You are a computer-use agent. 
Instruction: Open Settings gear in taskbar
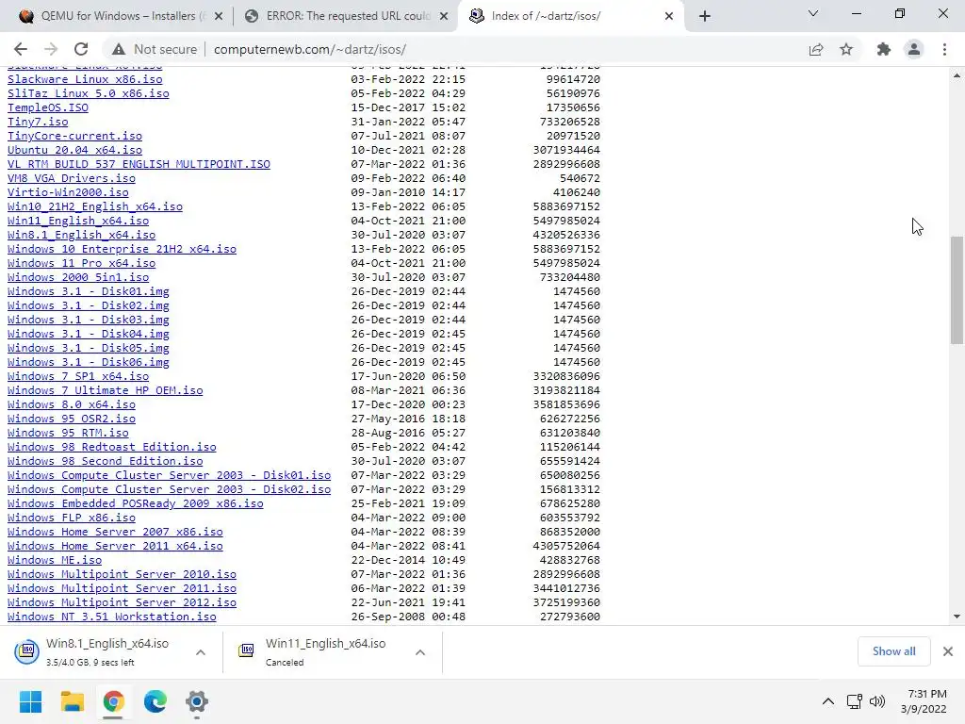point(197,701)
